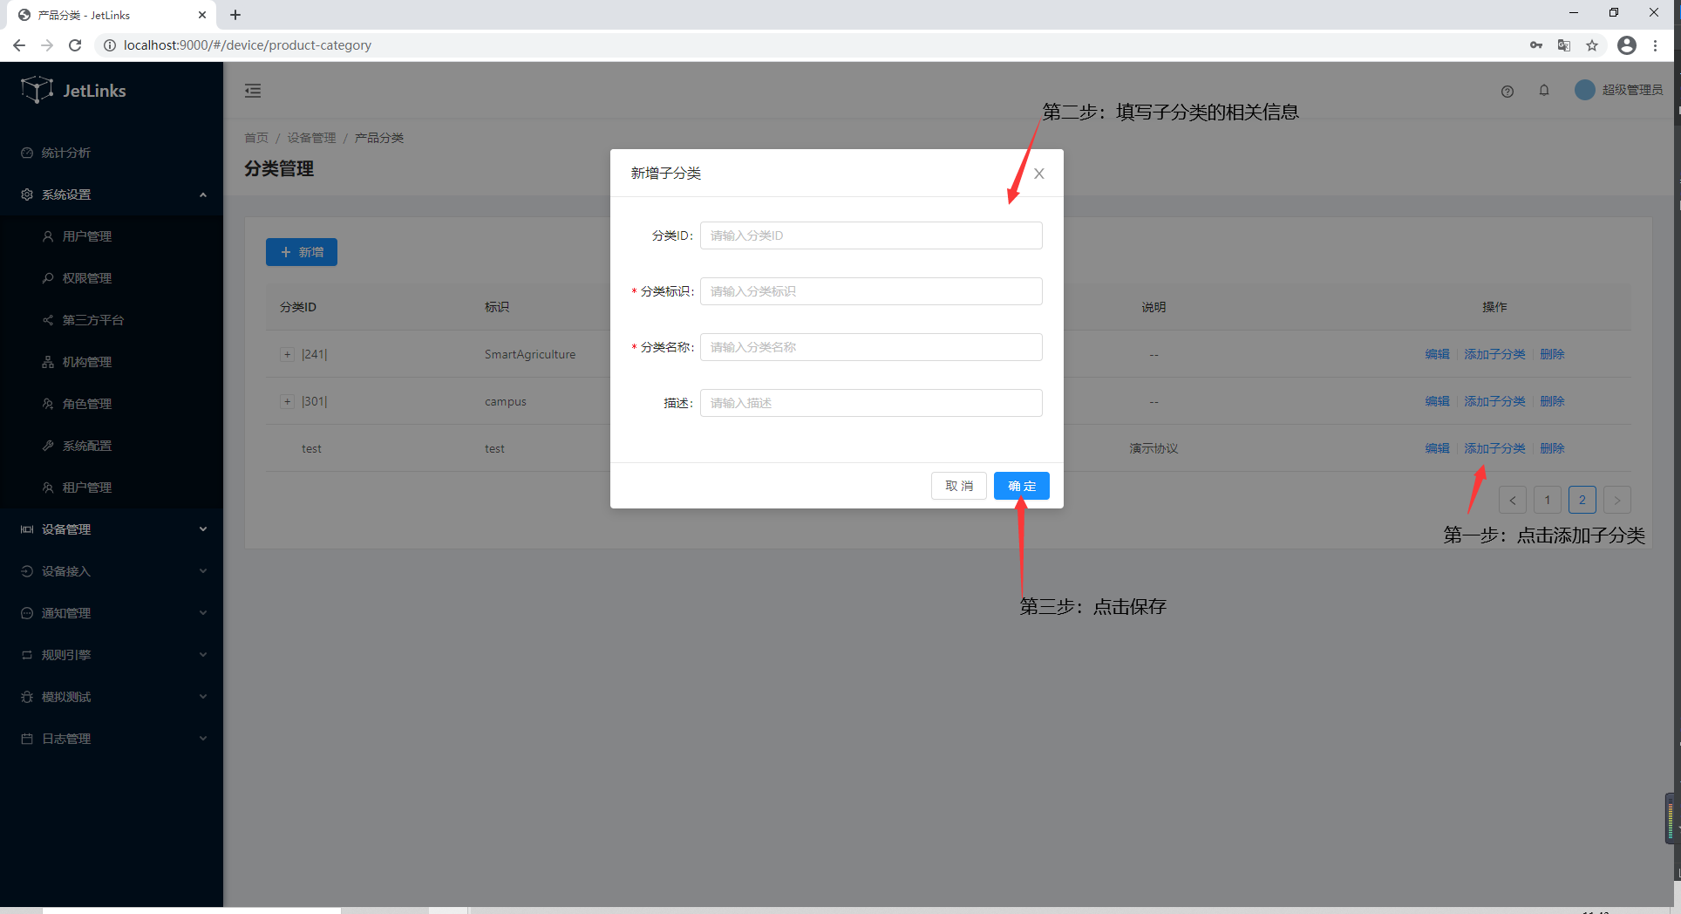The height and width of the screenshot is (914, 1681).
Task: Open browser three-dot menu
Action: tap(1656, 45)
